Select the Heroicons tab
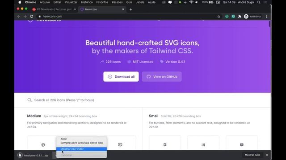The height and width of the screenshot is (160, 286). pyautogui.click(x=102, y=9)
